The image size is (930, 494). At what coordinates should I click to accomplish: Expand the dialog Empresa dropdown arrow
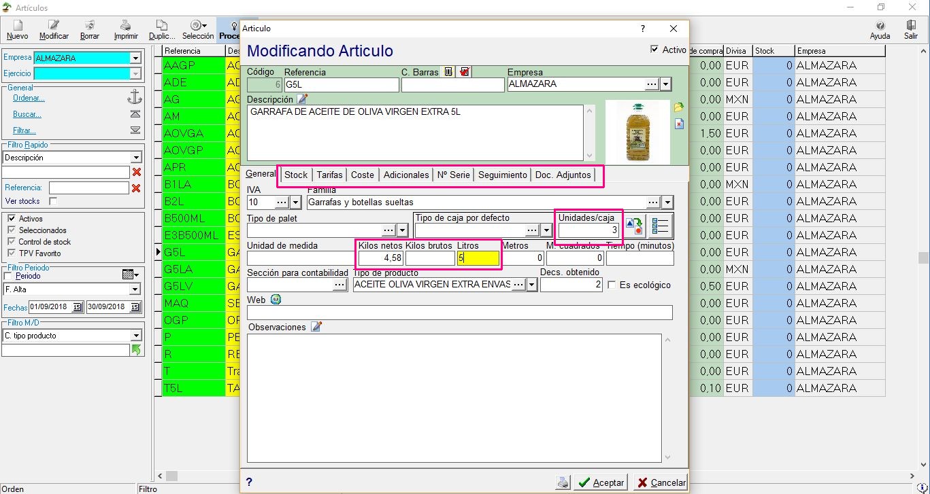(x=666, y=84)
